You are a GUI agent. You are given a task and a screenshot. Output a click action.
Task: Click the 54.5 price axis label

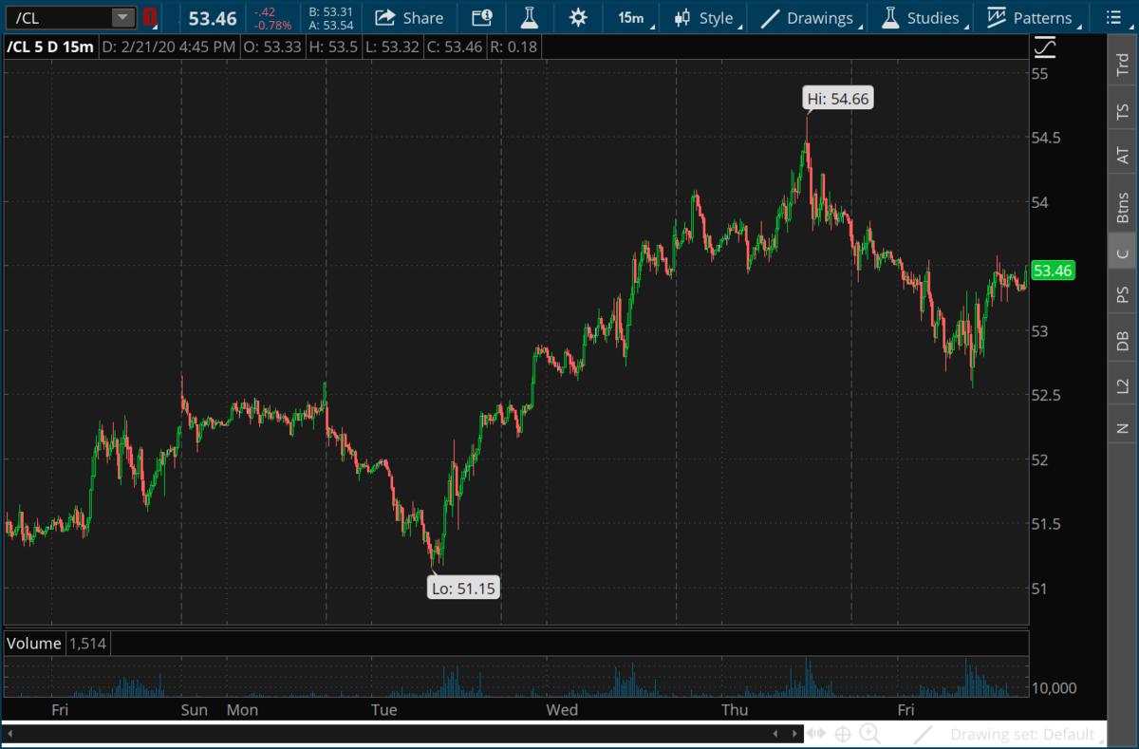click(x=1048, y=138)
